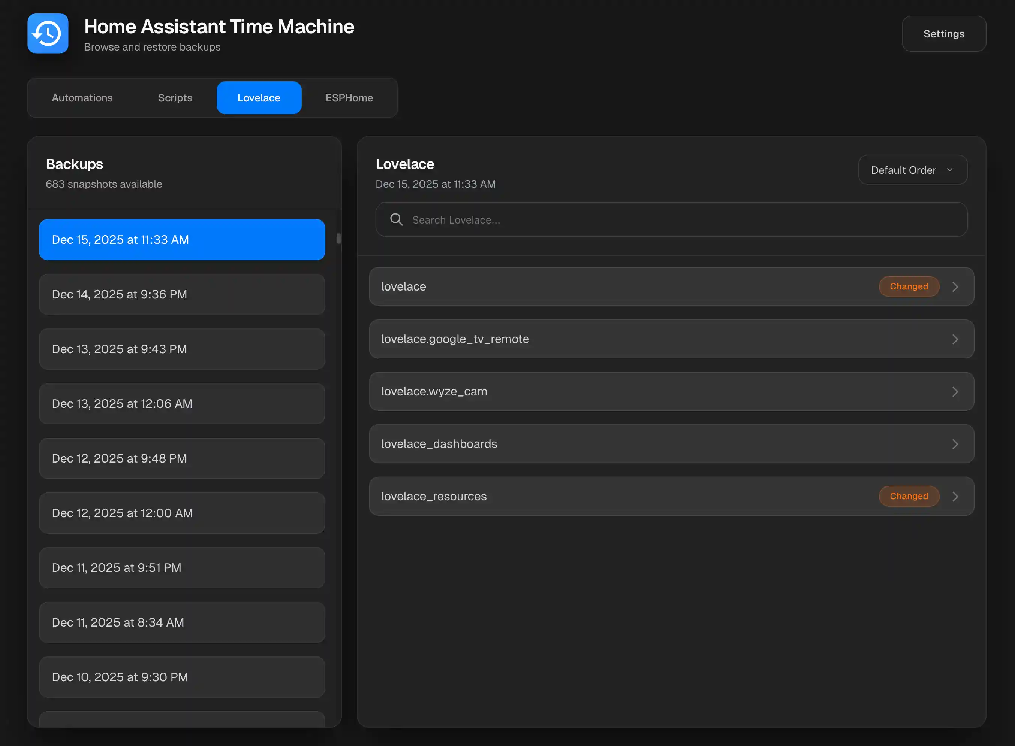Open the lovelace snapshot via its chevron arrow

[x=955, y=286]
